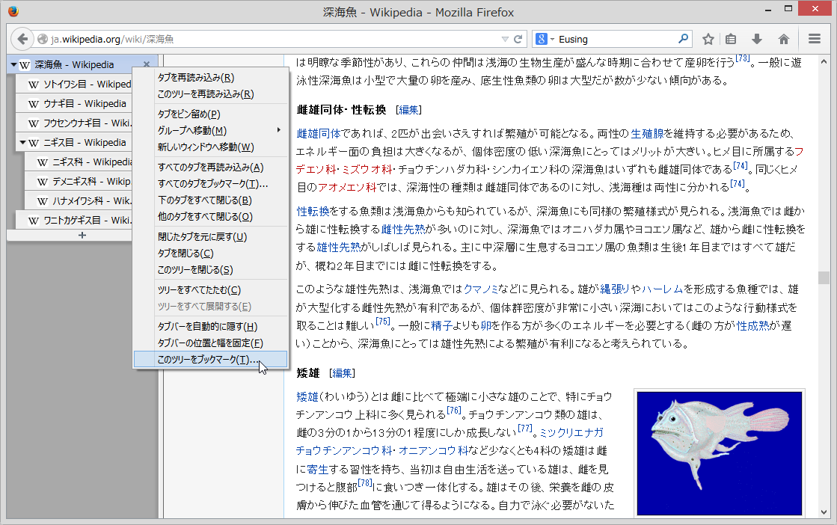The image size is (837, 525).
Task: Open the Firefox hamburger menu
Action: click(814, 39)
